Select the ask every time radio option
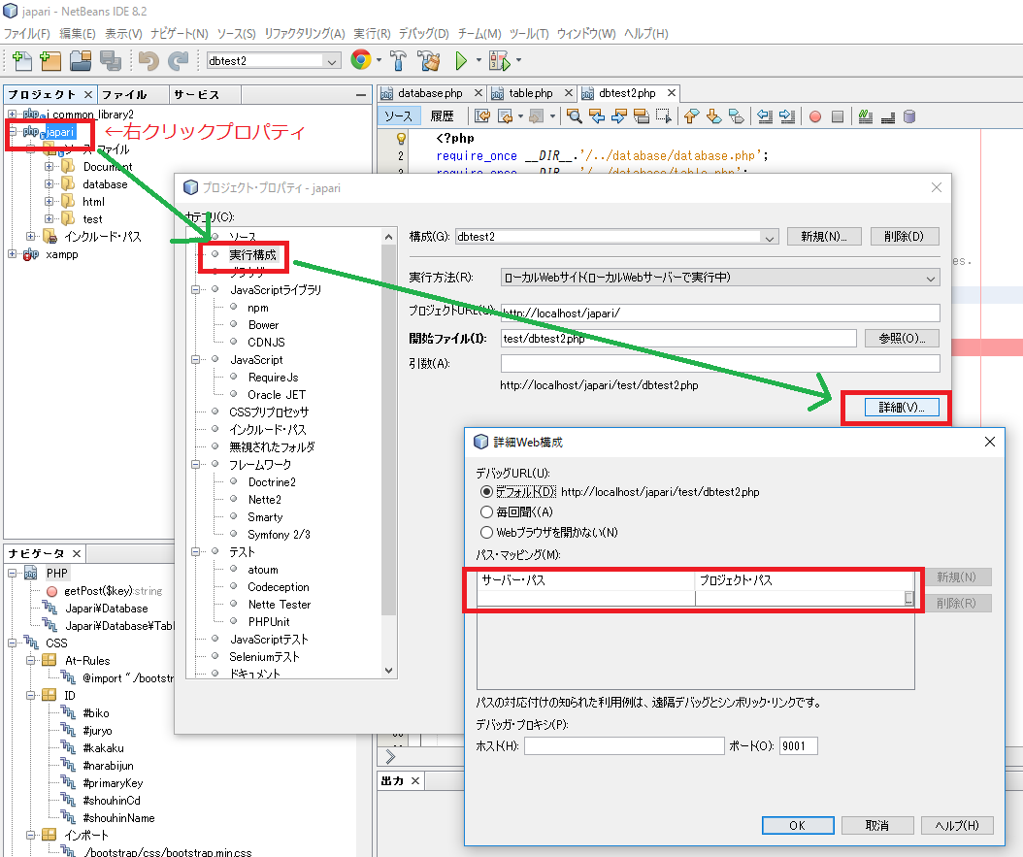 [x=486, y=512]
